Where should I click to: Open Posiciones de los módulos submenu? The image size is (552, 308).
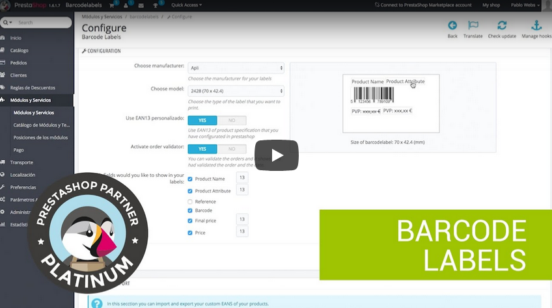[x=40, y=138]
